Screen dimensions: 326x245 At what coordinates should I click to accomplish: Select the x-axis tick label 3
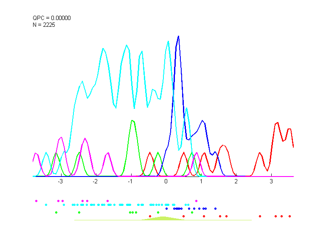271,181
